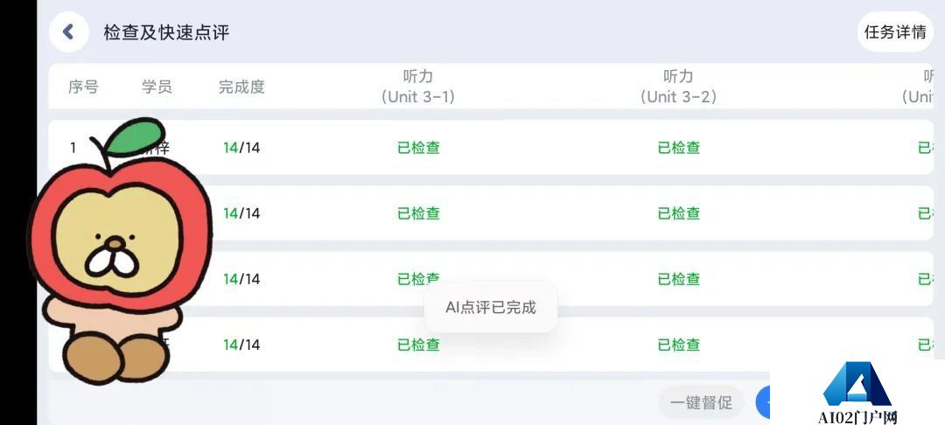Open third row's Unit 3-2 已检查 status
Image resolution: width=945 pixels, height=425 pixels.
tap(679, 279)
